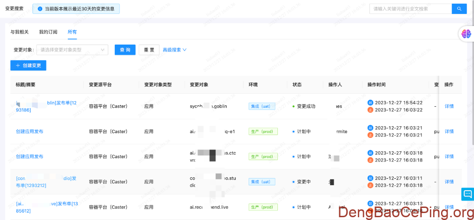Switch to 与我相关 tab

point(20,32)
